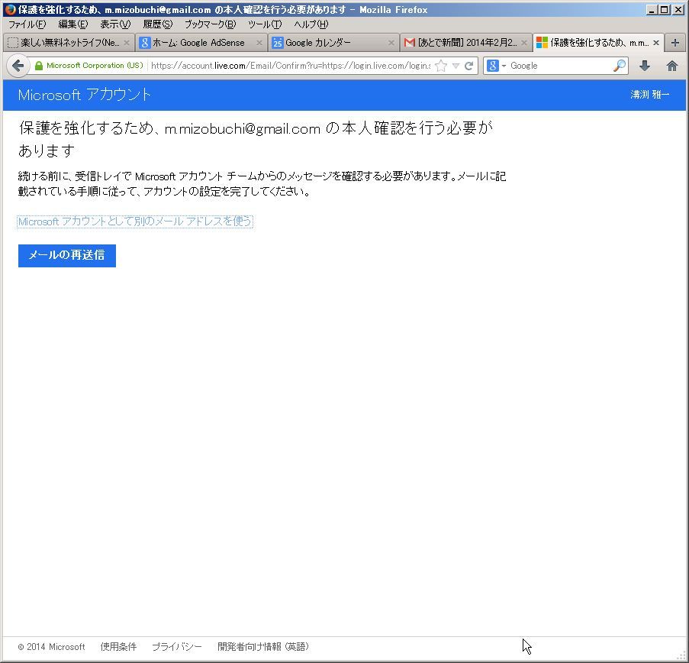Click the Firefox logo in title bar
689x663 pixels.
(10, 10)
